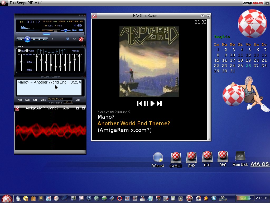Toggle repeat mode in AmigaAMP
Image resolution: width=270 pixels, height=203 pixels.
pyautogui.click(x=74, y=39)
